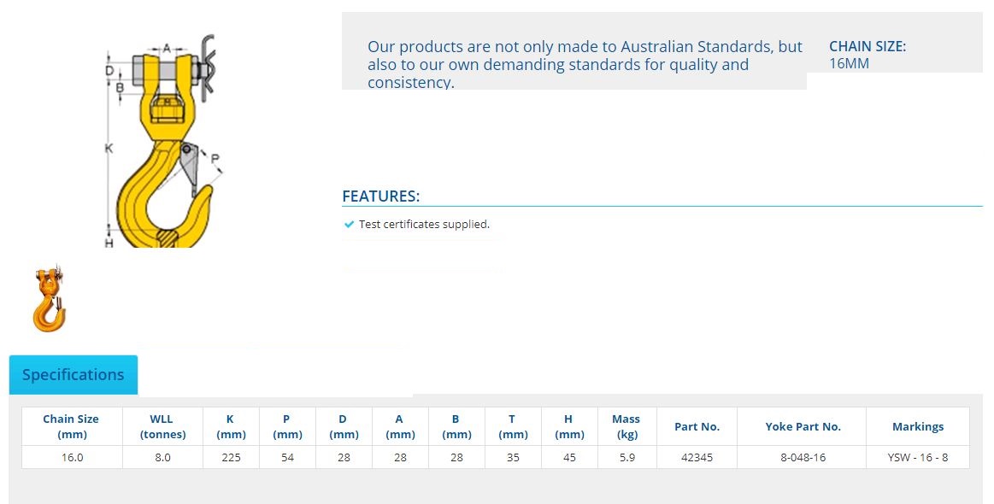Click the 16MM chain size value
This screenshot has width=994, height=504.
[849, 63]
